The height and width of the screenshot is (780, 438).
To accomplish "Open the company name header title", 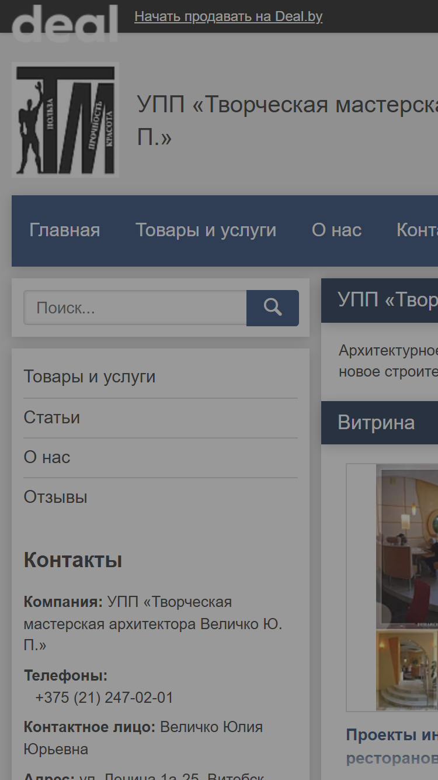I will (x=287, y=120).
